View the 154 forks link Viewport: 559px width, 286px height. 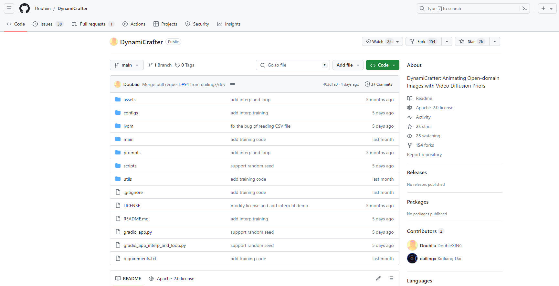pos(420,145)
